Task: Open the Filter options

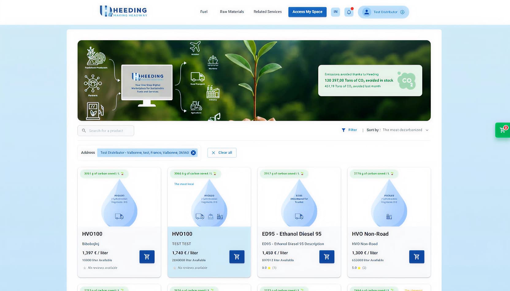Action: [349, 130]
